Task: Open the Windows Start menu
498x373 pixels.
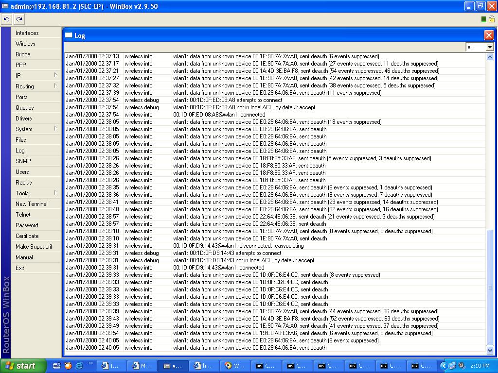Action: (23, 366)
